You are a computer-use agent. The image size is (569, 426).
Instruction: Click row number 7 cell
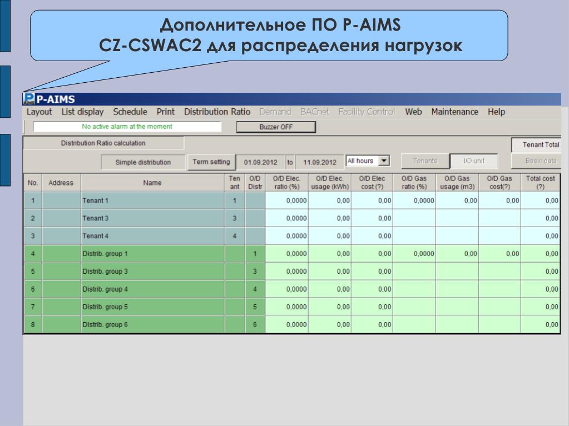point(33,307)
